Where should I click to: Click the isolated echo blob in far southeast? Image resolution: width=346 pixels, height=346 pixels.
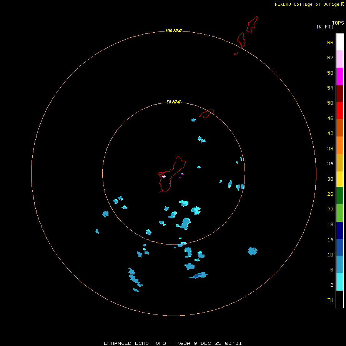click(x=253, y=251)
